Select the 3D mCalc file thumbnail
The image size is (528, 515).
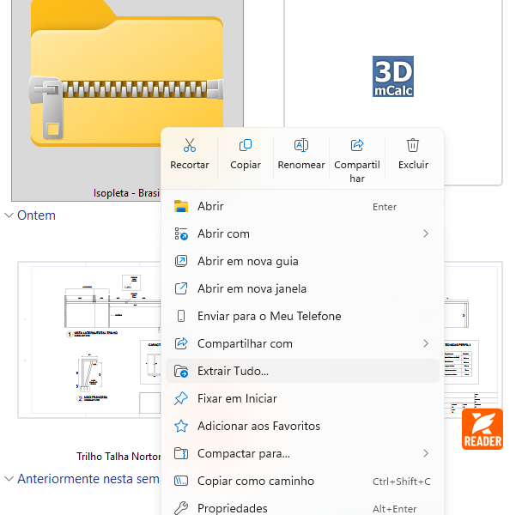(x=392, y=77)
